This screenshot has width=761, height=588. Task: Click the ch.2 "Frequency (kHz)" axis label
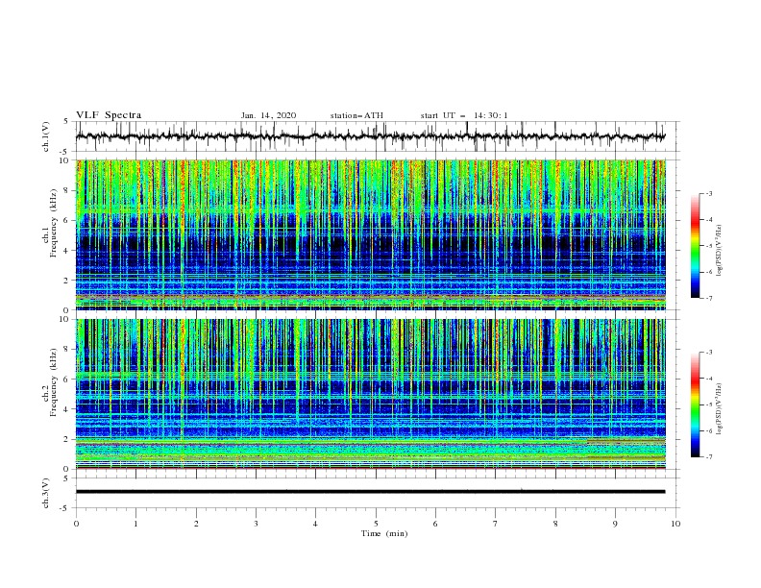53,382
